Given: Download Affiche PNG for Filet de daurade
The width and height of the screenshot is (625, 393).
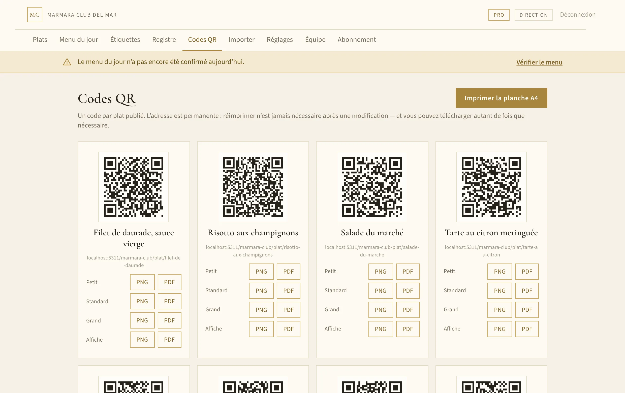Looking at the screenshot, I should click(x=142, y=340).
